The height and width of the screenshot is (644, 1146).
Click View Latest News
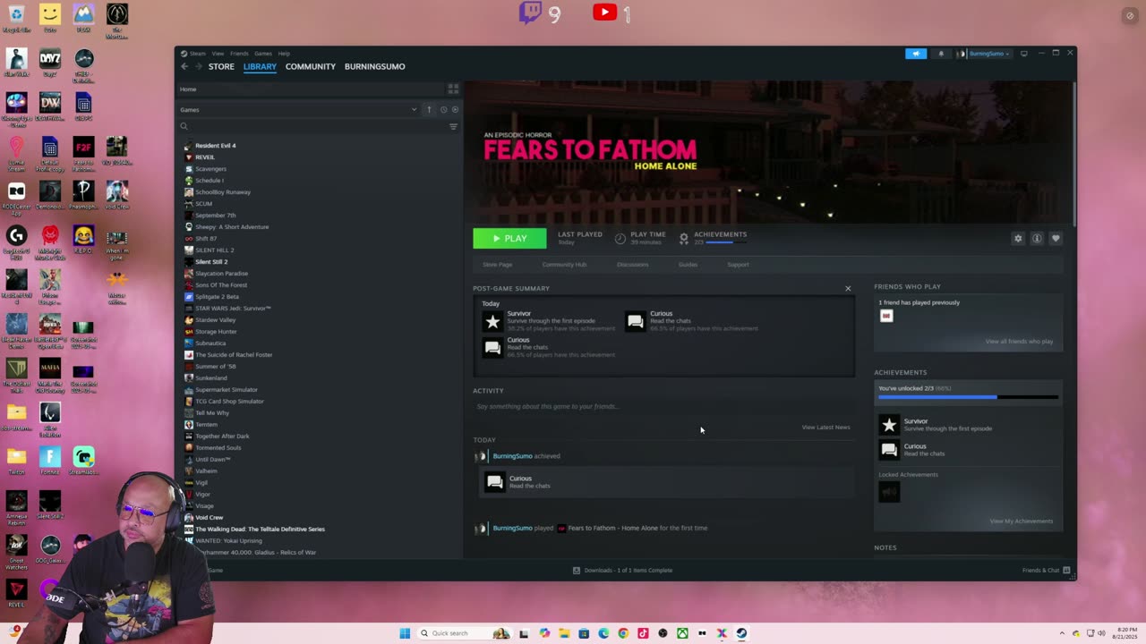pyautogui.click(x=825, y=427)
